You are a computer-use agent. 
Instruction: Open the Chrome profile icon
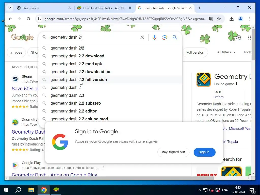pyautogui.click(x=241, y=19)
